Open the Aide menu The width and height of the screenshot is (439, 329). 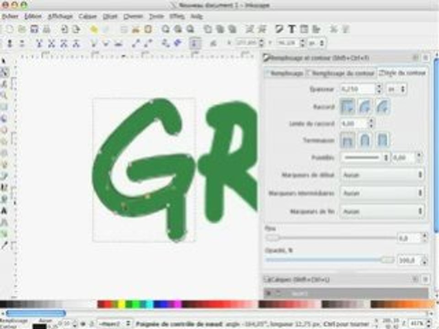click(x=197, y=16)
